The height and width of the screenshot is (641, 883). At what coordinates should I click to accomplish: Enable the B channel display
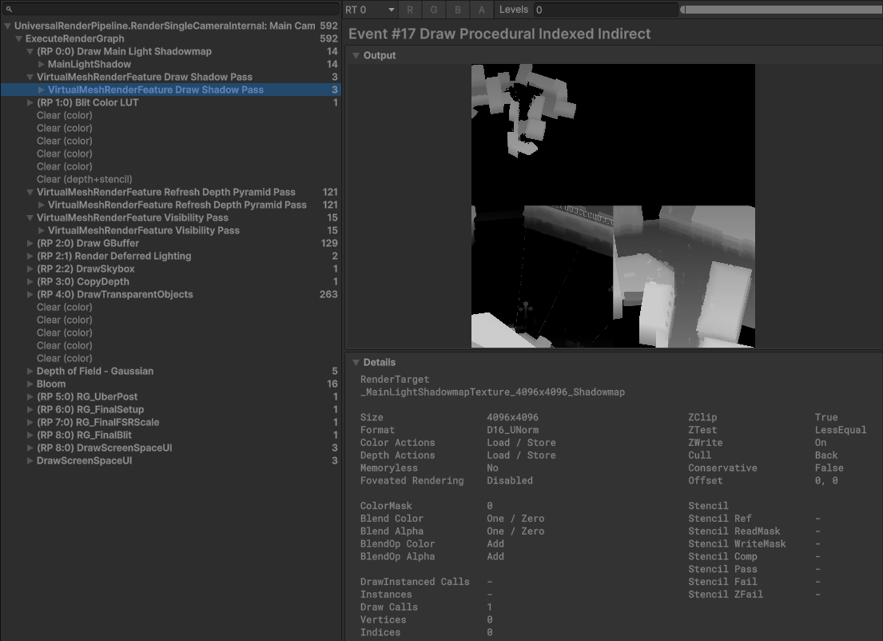(458, 10)
